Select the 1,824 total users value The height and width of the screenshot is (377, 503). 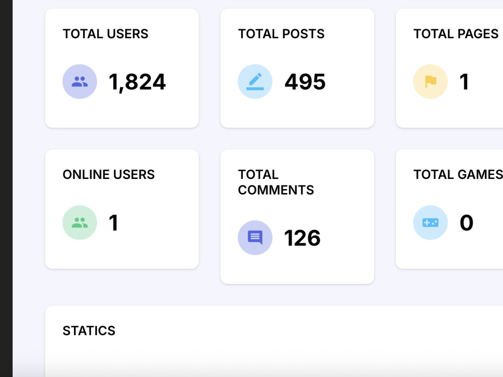[137, 82]
